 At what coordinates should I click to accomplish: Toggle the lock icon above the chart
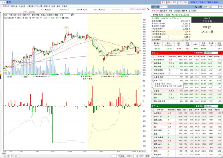click(148, 9)
